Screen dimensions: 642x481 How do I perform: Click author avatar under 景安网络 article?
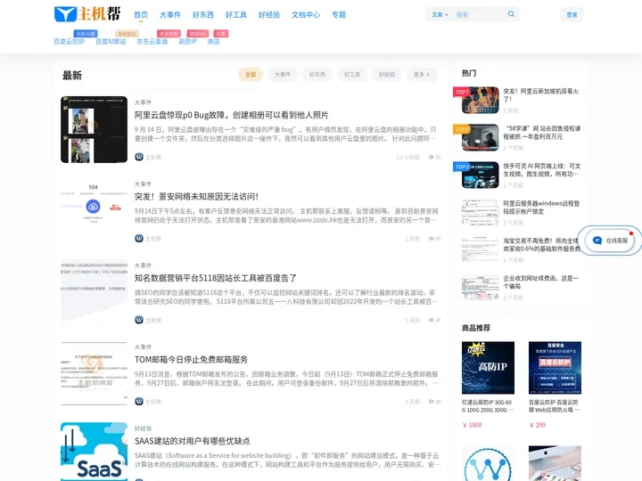tap(139, 238)
